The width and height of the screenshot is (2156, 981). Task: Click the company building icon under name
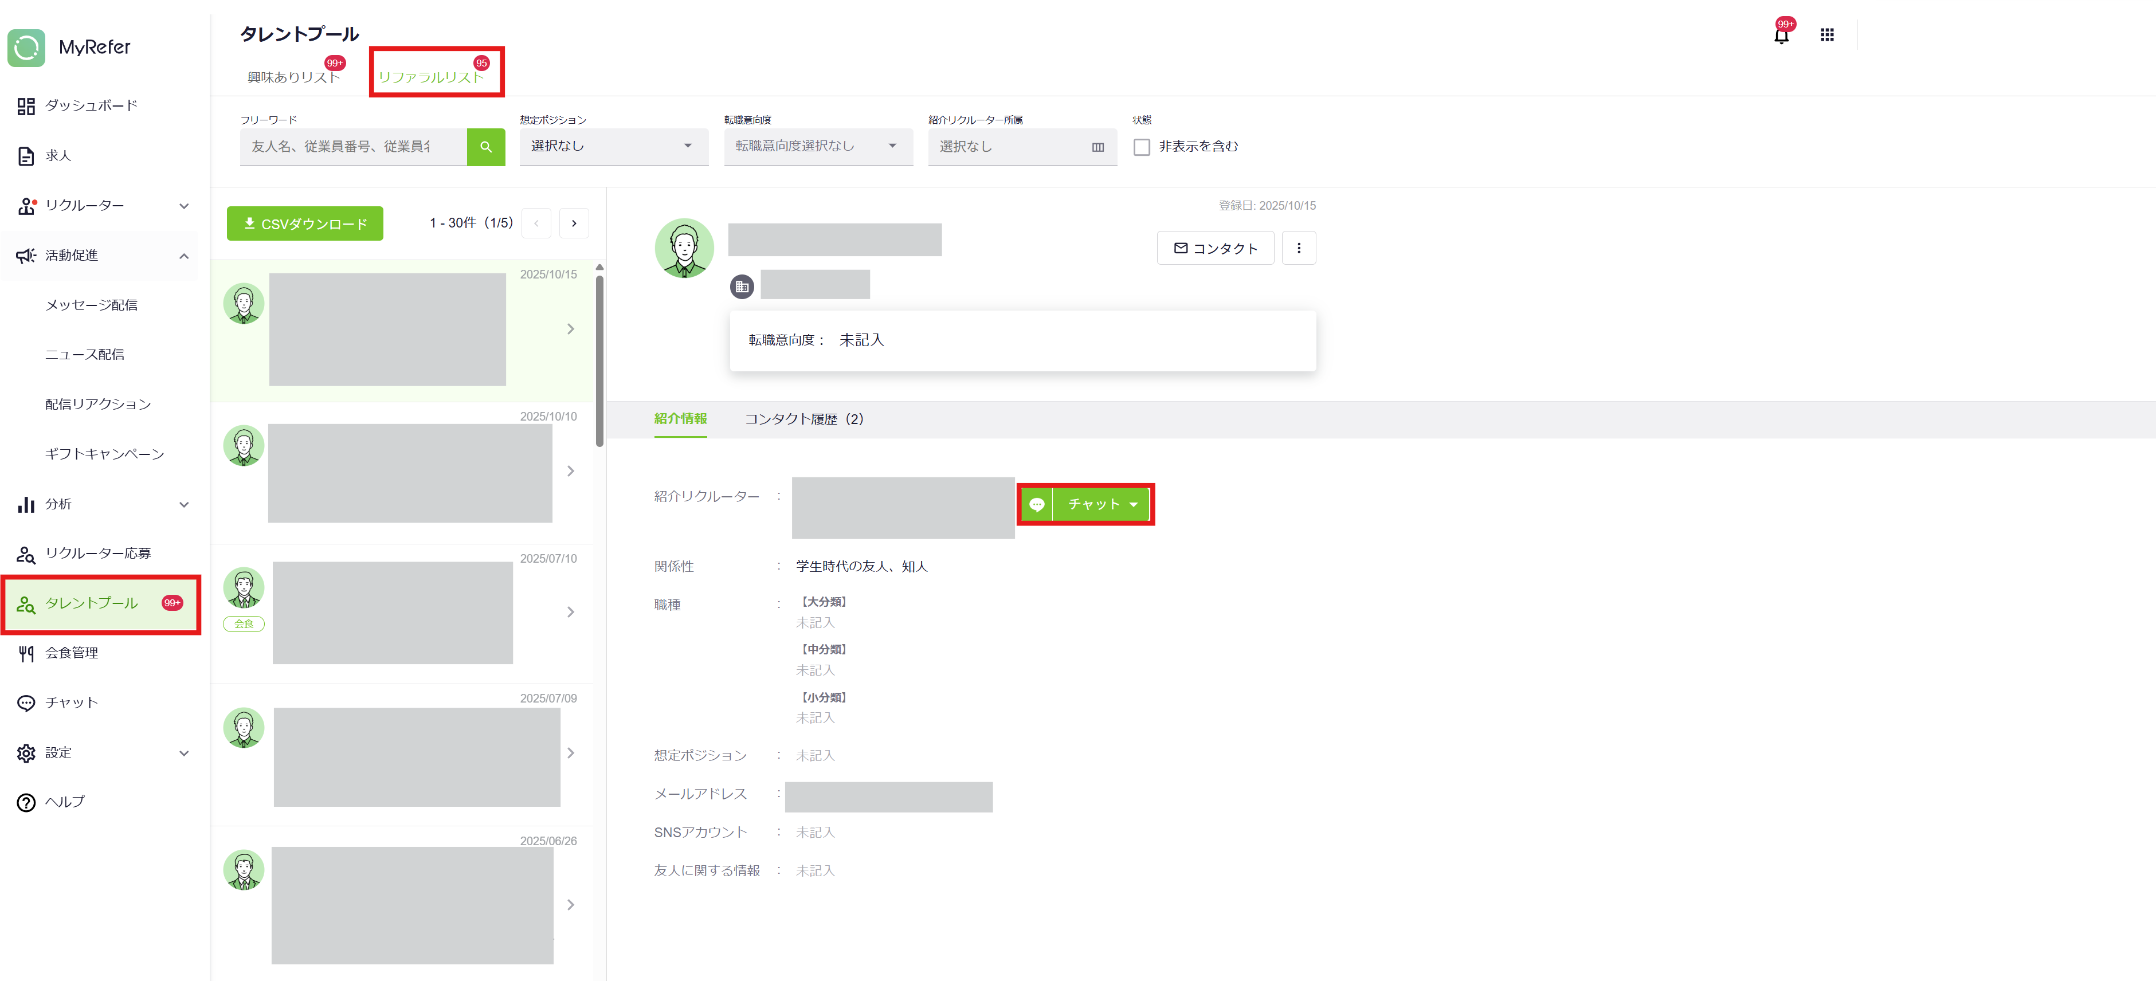click(742, 287)
